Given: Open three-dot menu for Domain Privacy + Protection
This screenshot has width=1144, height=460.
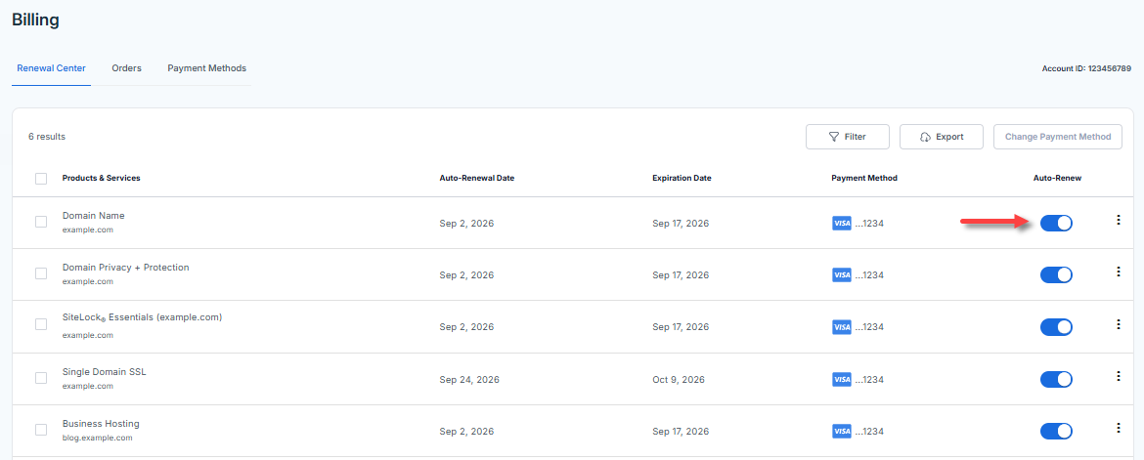Looking at the screenshot, I should click(1118, 272).
